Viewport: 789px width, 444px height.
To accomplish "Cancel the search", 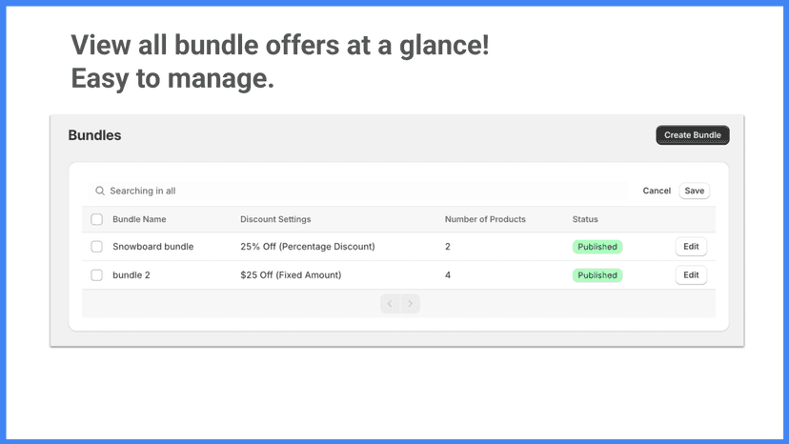I will coord(657,191).
